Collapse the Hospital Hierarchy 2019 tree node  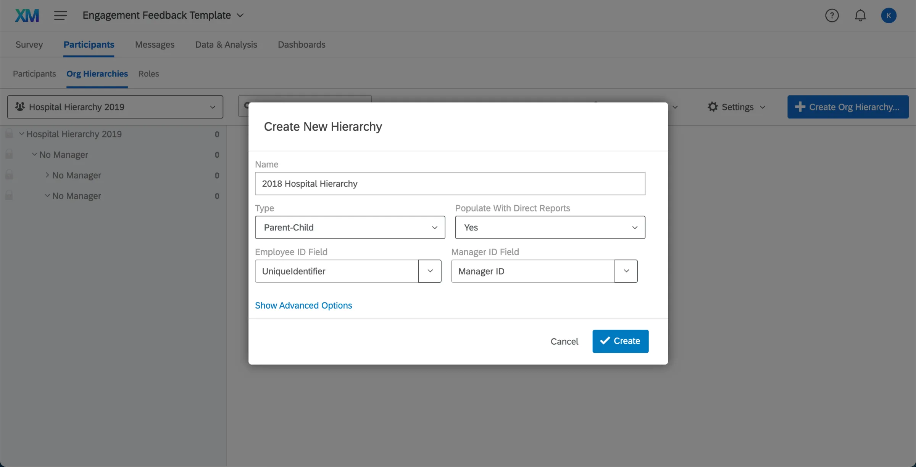click(x=22, y=133)
